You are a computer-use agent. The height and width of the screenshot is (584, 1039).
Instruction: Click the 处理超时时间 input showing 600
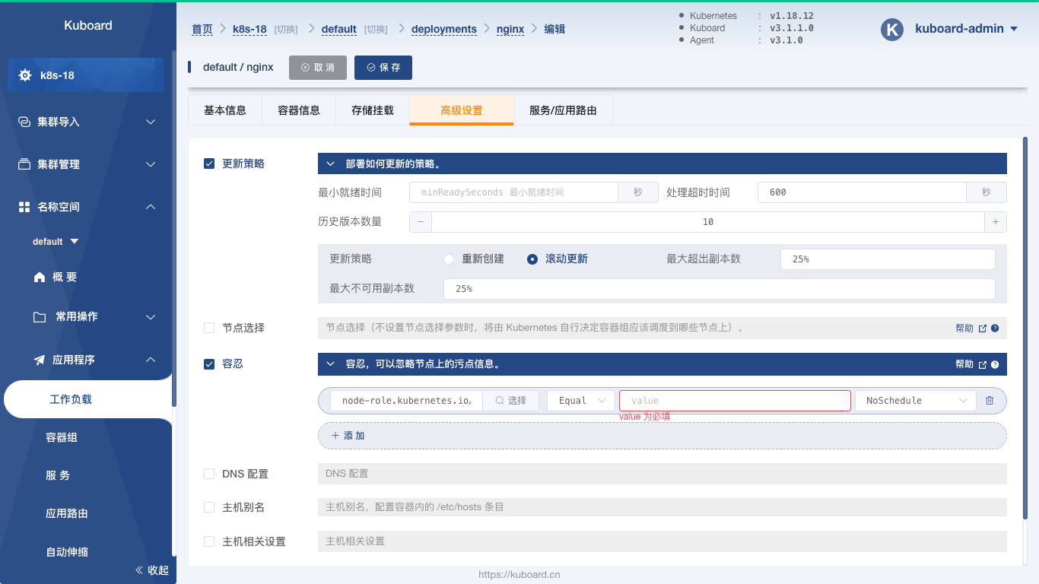click(x=862, y=192)
